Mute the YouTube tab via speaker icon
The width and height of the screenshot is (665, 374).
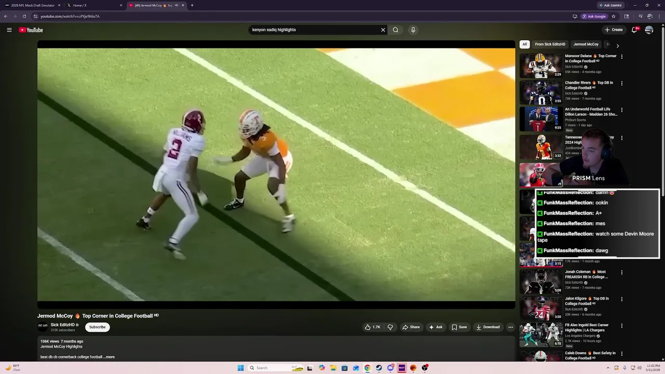click(x=177, y=5)
